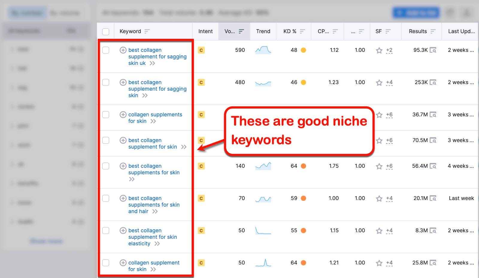Sort by KD % column header

click(294, 31)
